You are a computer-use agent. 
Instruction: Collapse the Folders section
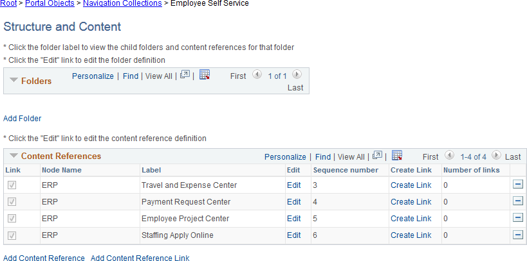pos(14,81)
